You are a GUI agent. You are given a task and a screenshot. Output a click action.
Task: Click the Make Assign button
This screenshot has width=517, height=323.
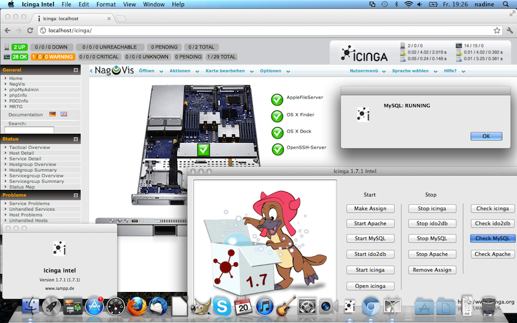(370, 209)
